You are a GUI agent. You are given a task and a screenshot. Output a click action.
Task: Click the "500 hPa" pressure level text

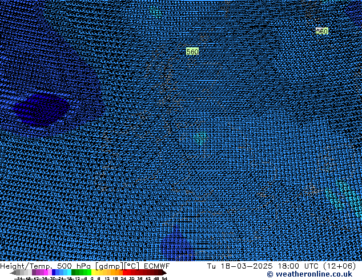[x=74, y=266]
